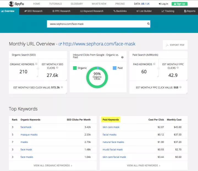Click help icon for SEO click value
The width and height of the screenshot is (198, 171).
pyautogui.click(x=62, y=87)
